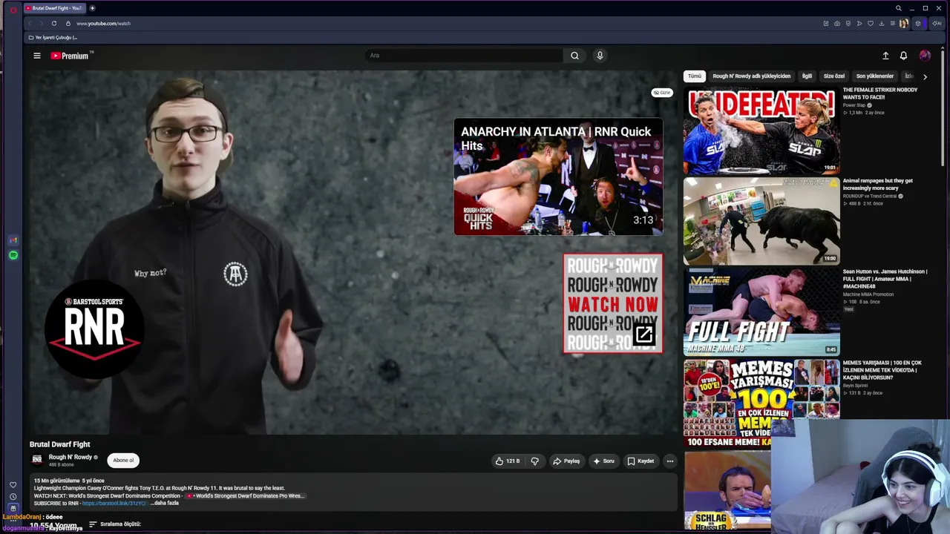Open the Schlag den Henssler video thumbnail
Image resolution: width=950 pixels, height=534 pixels.
point(727,491)
